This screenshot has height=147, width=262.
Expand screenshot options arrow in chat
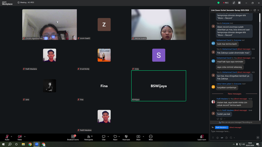pos(234,138)
